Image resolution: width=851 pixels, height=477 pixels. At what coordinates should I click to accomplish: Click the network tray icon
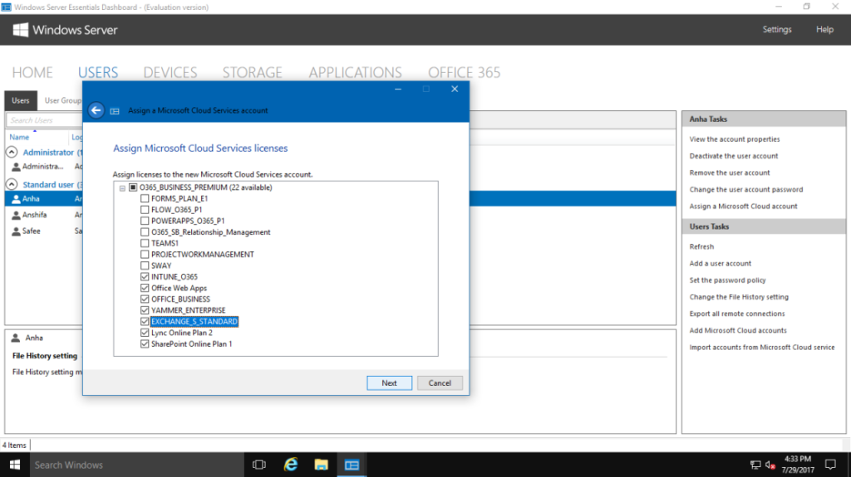coord(755,465)
